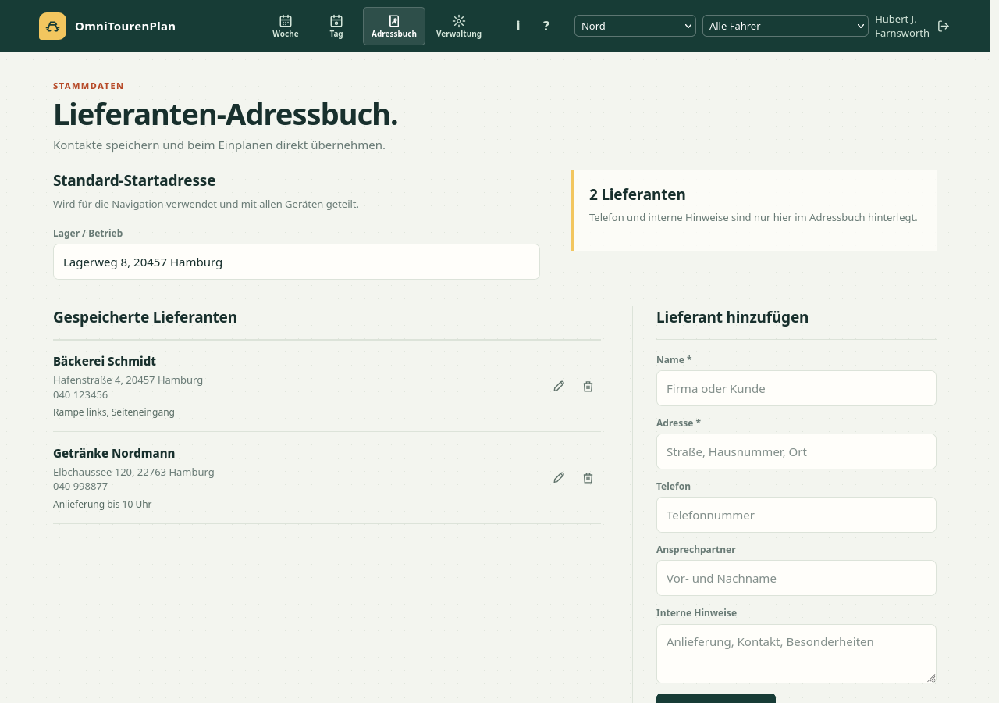This screenshot has height=703, width=999.
Task: Click the Ansprechpartner input field
Action: tap(796, 578)
